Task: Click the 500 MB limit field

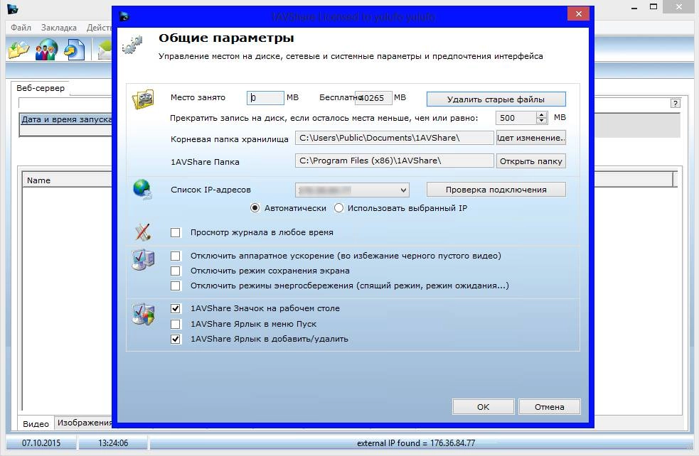Action: 516,118
